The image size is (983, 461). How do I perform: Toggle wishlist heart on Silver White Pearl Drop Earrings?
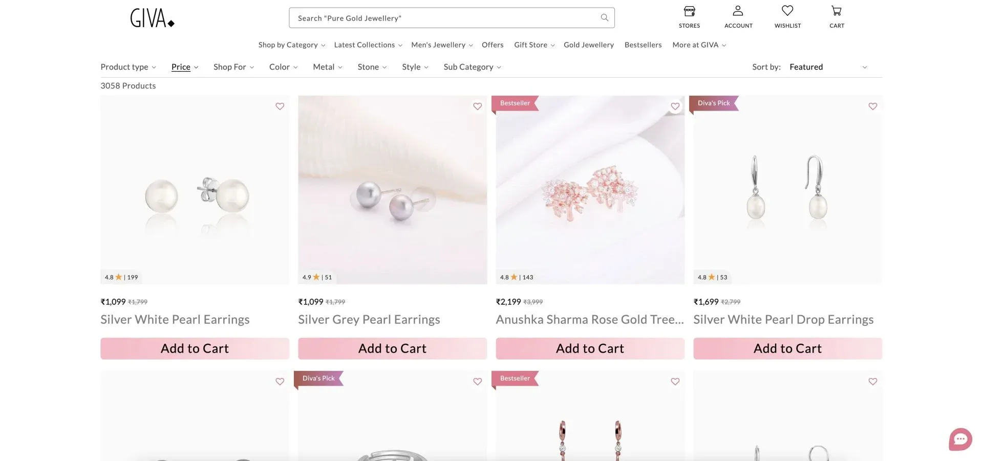(x=873, y=106)
